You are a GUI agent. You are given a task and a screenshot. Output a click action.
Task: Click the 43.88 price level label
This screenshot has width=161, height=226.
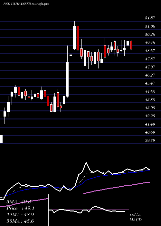pos(150,99)
